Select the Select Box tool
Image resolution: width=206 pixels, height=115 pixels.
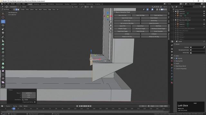3,14
